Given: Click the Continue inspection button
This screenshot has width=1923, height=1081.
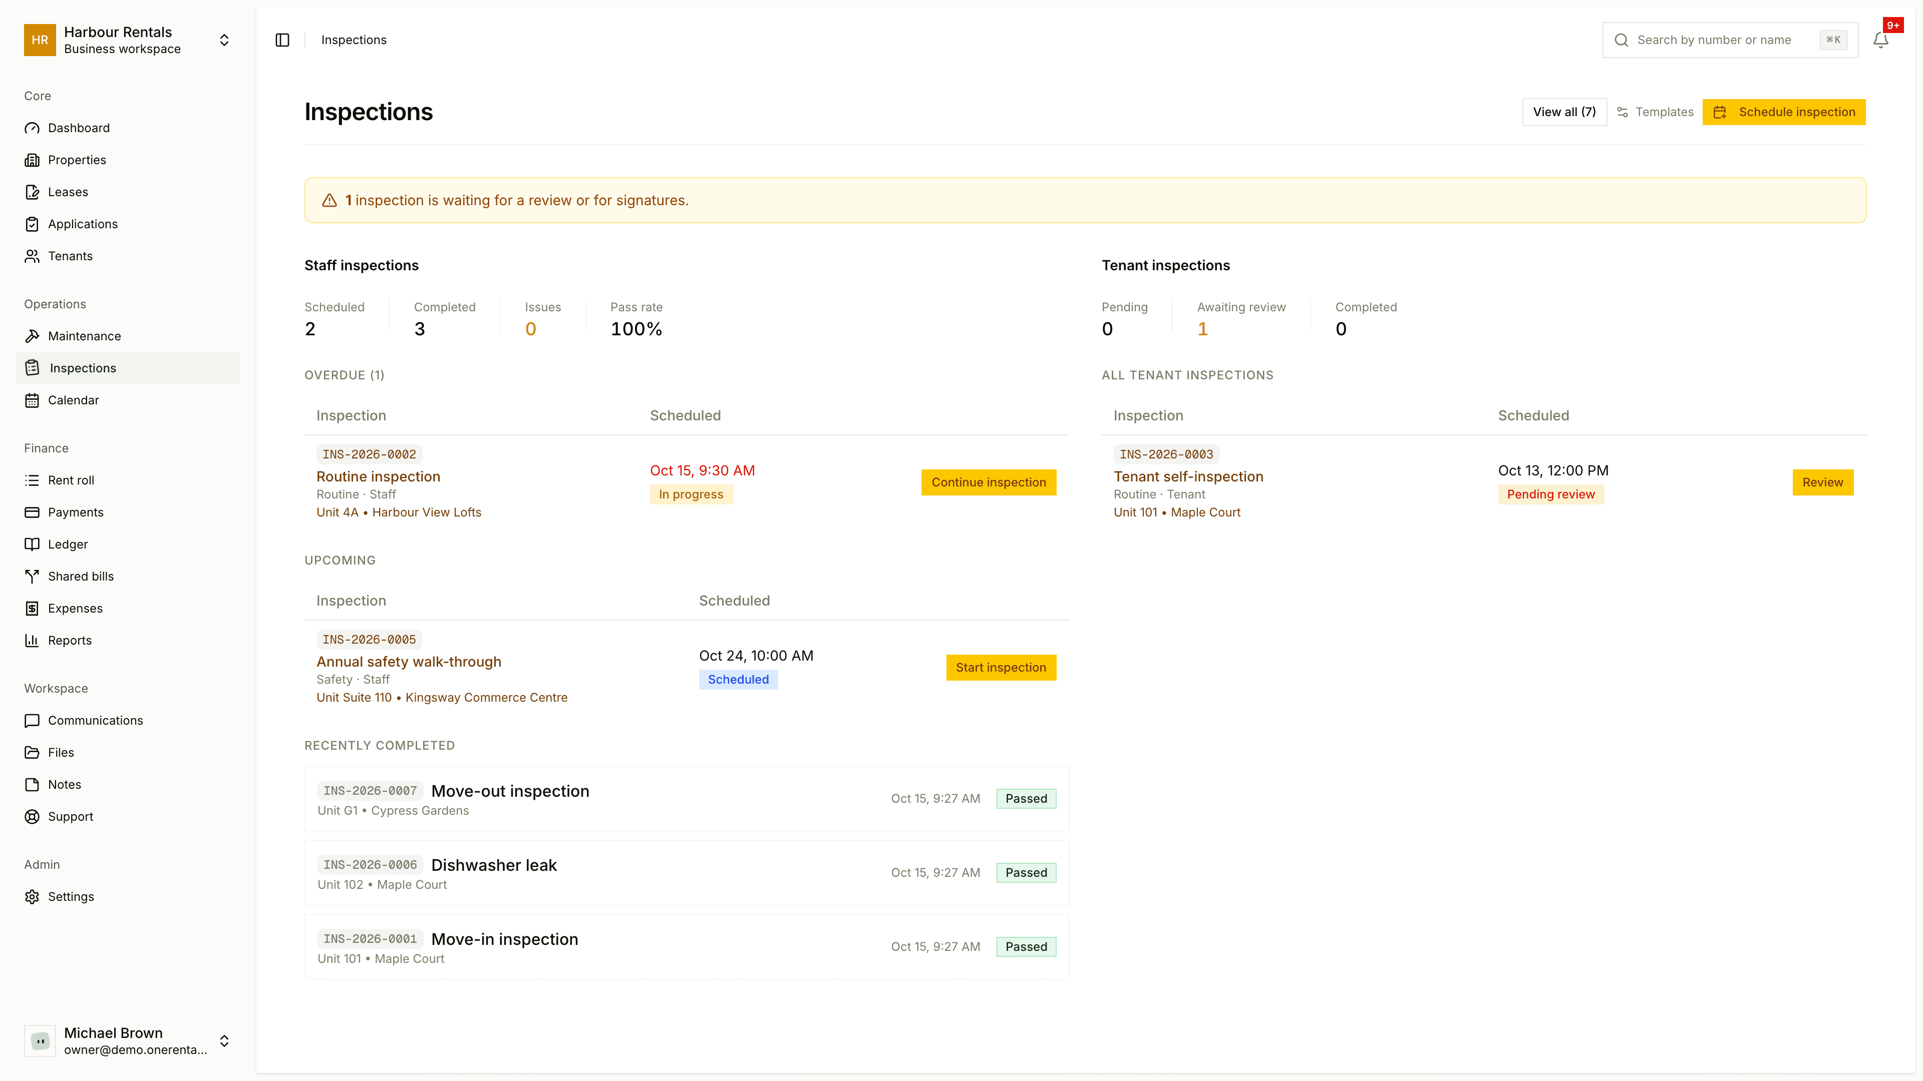Looking at the screenshot, I should coord(989,482).
